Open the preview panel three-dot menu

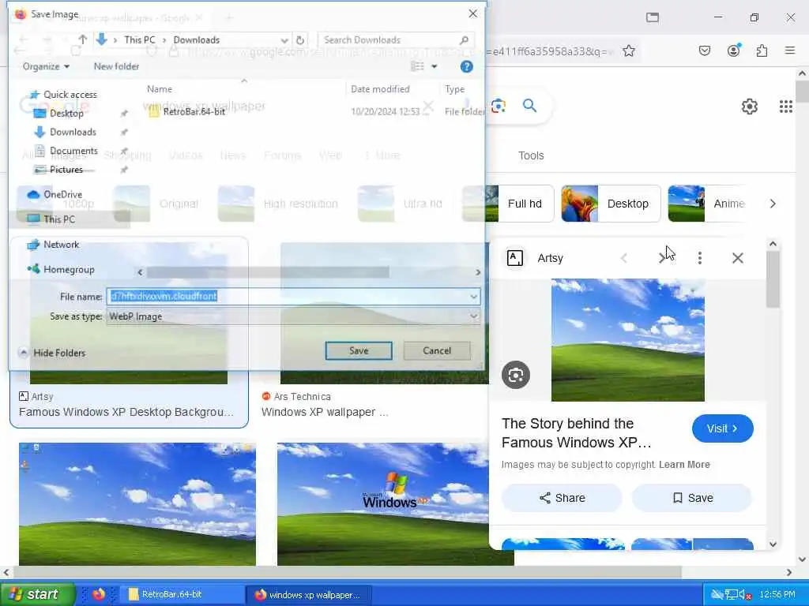[x=700, y=258]
